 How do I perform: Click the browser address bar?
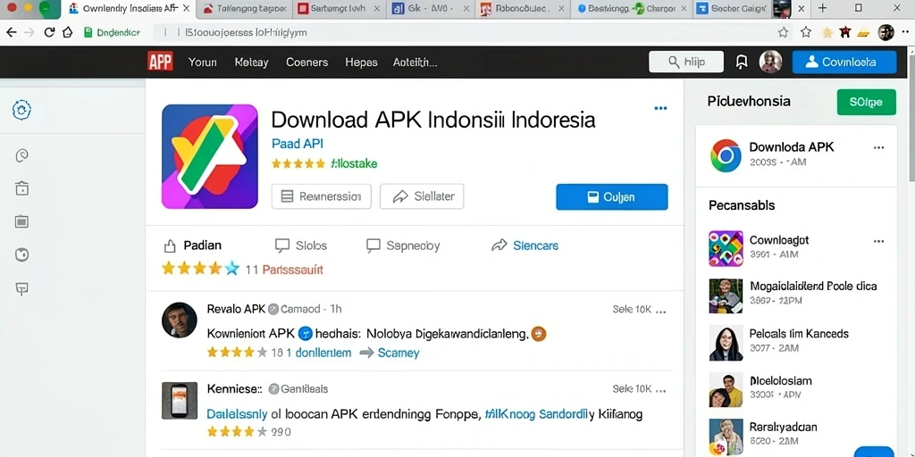tap(461, 33)
